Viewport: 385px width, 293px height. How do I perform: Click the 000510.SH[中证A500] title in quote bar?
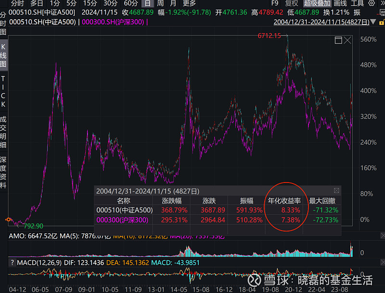tap(42, 12)
